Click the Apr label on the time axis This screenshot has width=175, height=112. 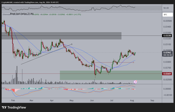(x=52, y=100)
